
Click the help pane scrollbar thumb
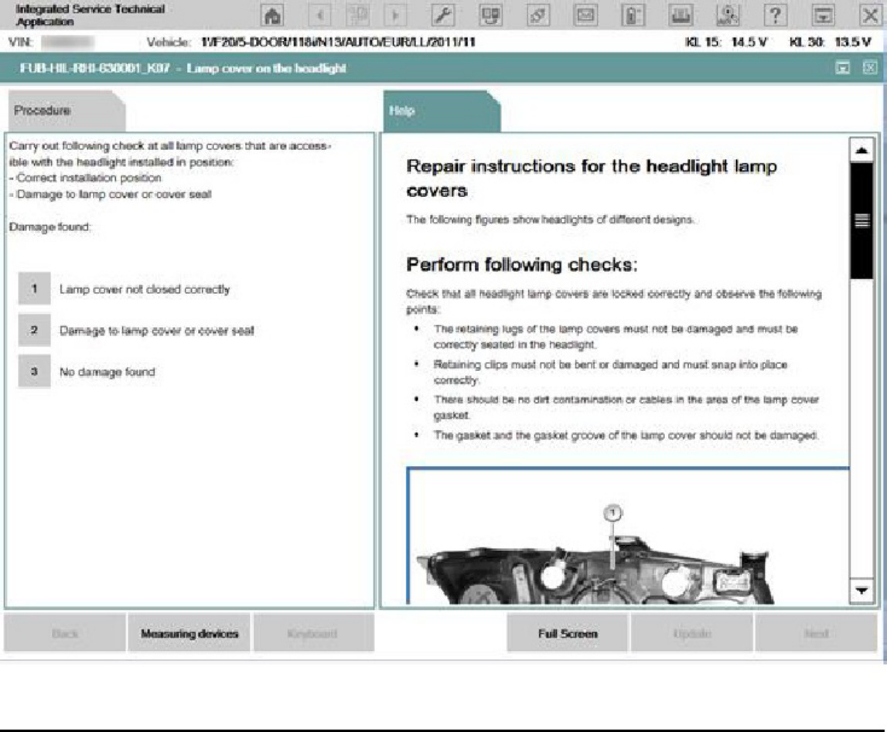pos(861,220)
